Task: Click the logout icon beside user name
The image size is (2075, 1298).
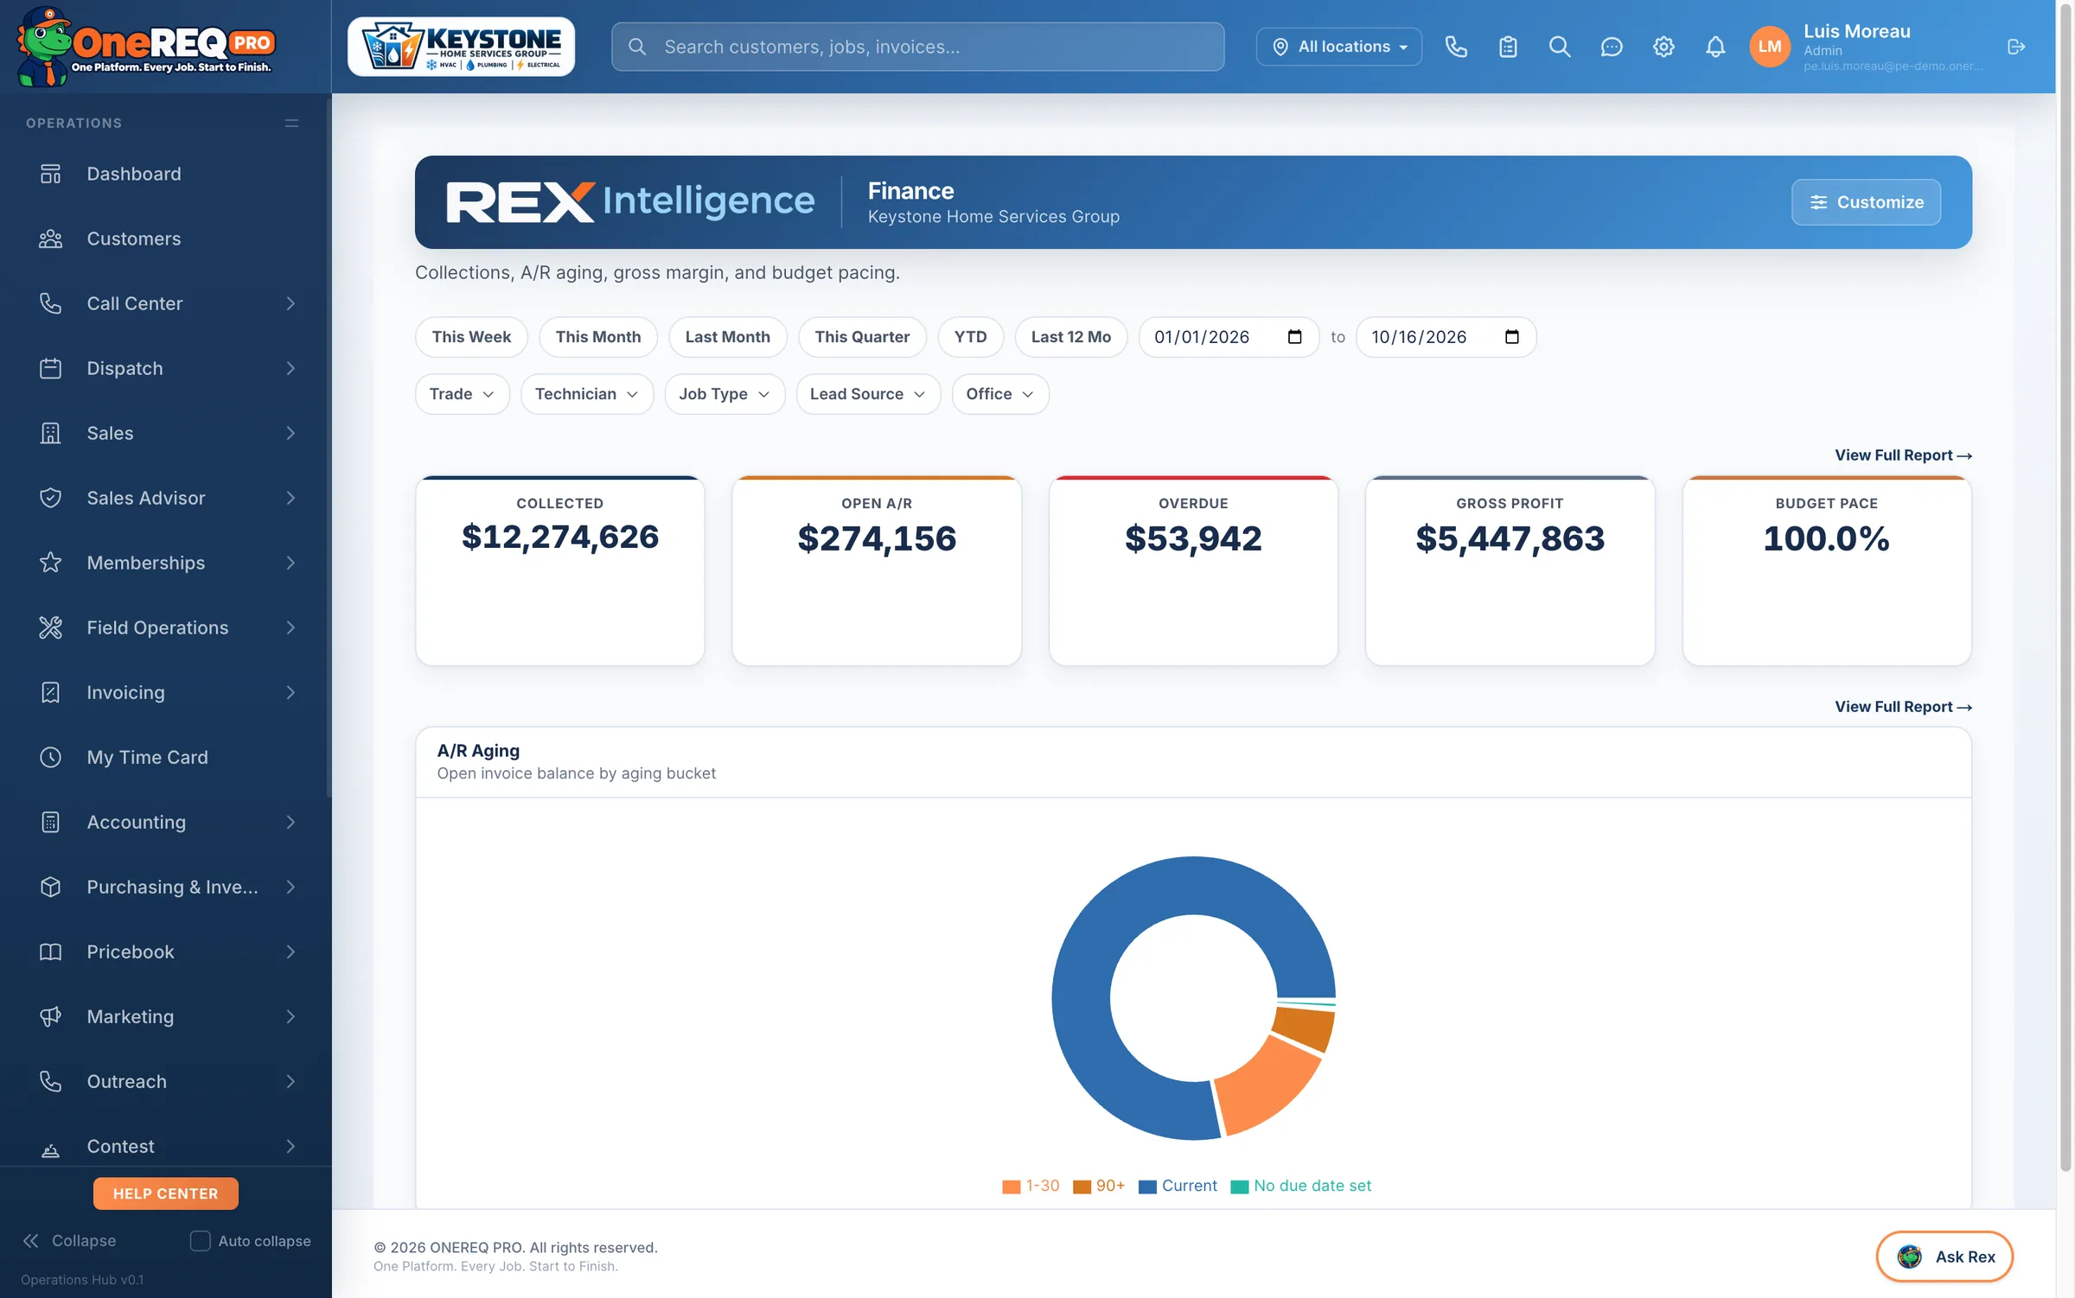Action: click(2016, 47)
